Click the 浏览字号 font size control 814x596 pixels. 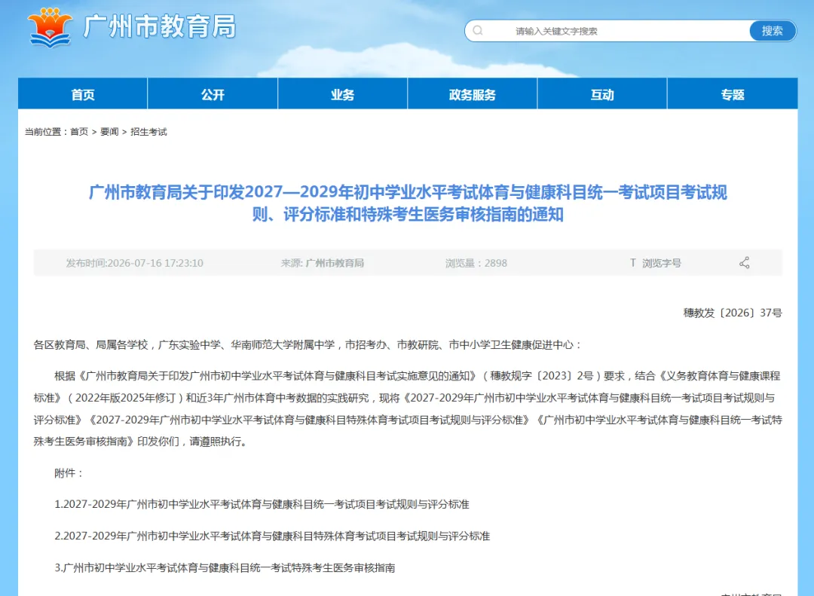[x=662, y=263]
